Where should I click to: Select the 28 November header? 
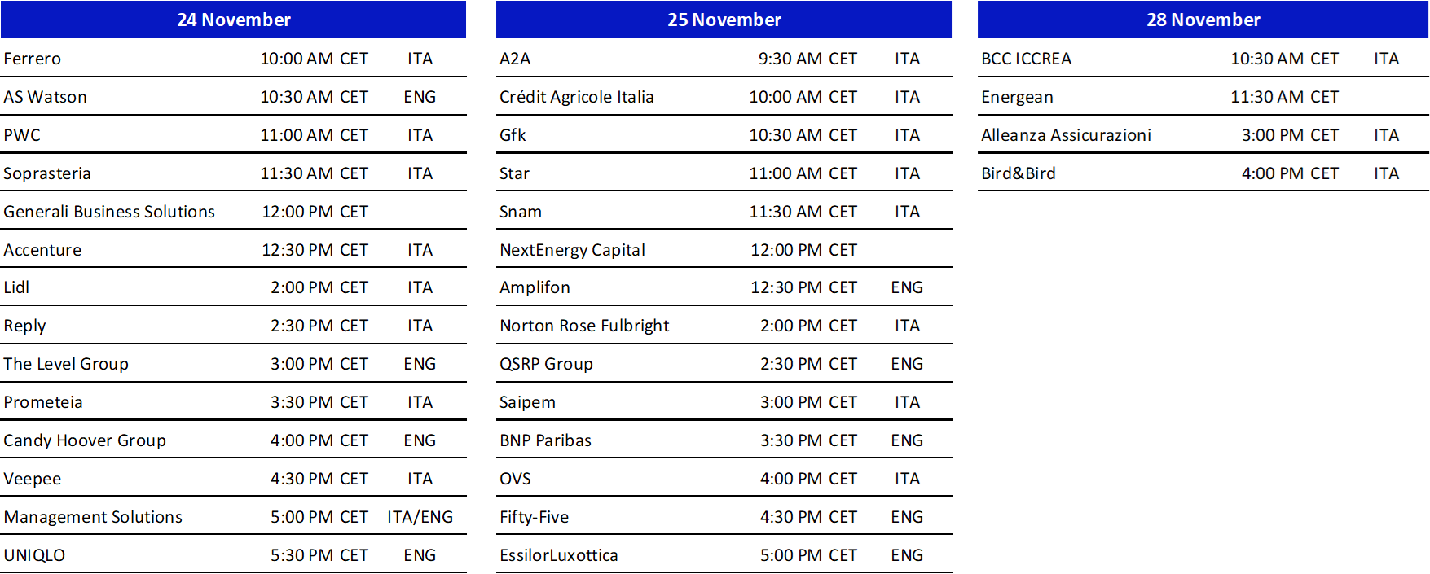tap(1203, 20)
